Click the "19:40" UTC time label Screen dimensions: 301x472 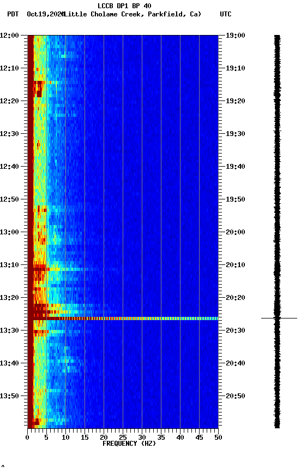tap(236, 167)
